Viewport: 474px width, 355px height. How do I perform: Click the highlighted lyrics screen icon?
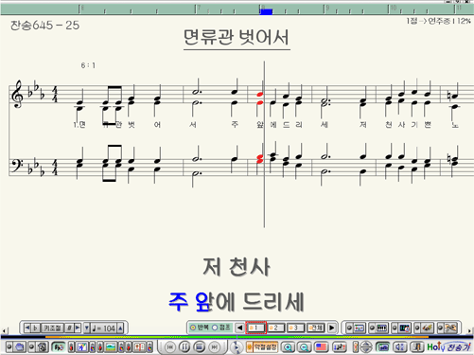tap(382, 347)
